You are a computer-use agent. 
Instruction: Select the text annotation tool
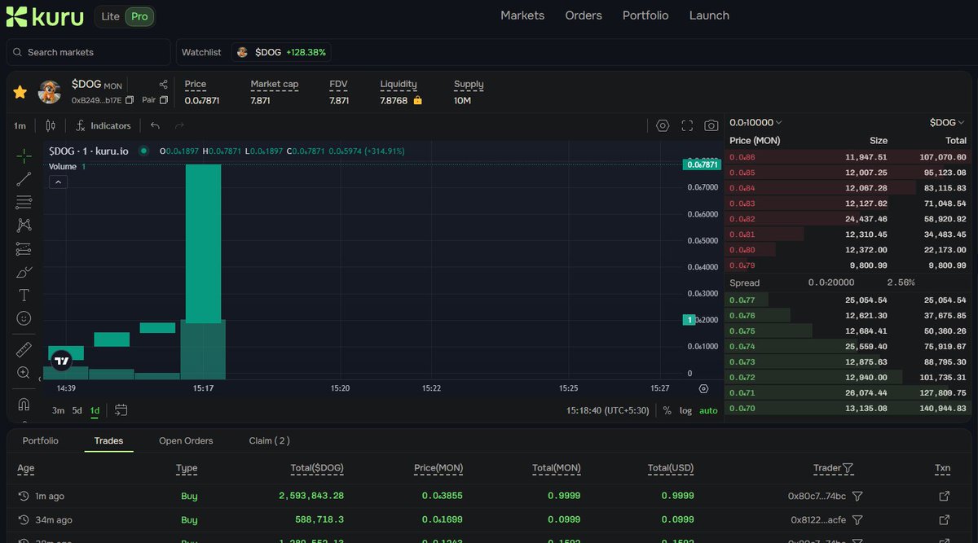24,295
